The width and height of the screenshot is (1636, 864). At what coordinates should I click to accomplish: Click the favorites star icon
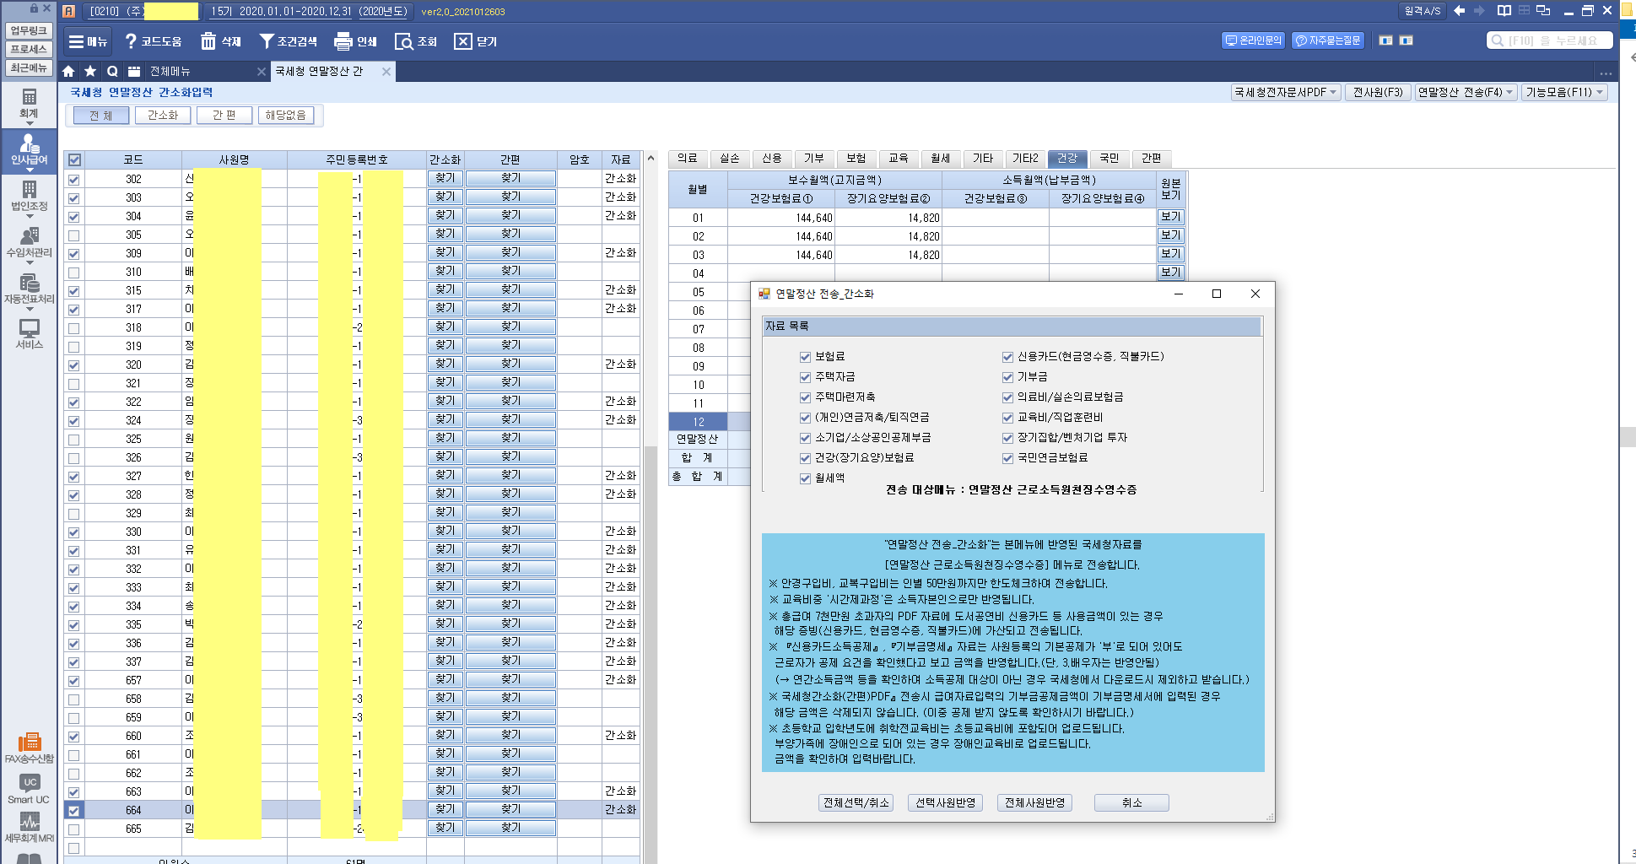[89, 72]
